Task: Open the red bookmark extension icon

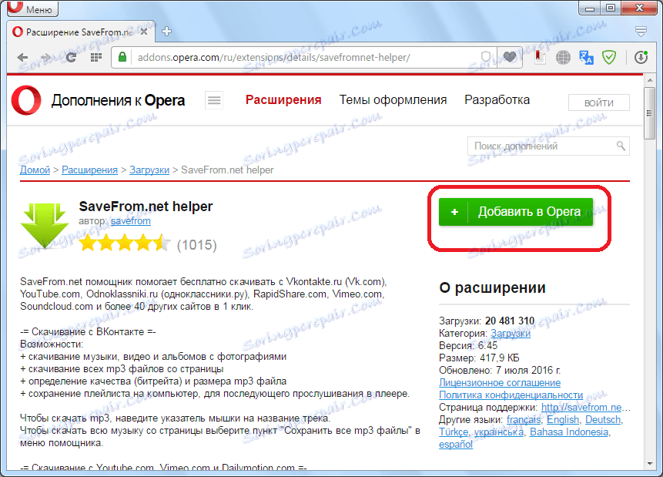Action: [540, 57]
